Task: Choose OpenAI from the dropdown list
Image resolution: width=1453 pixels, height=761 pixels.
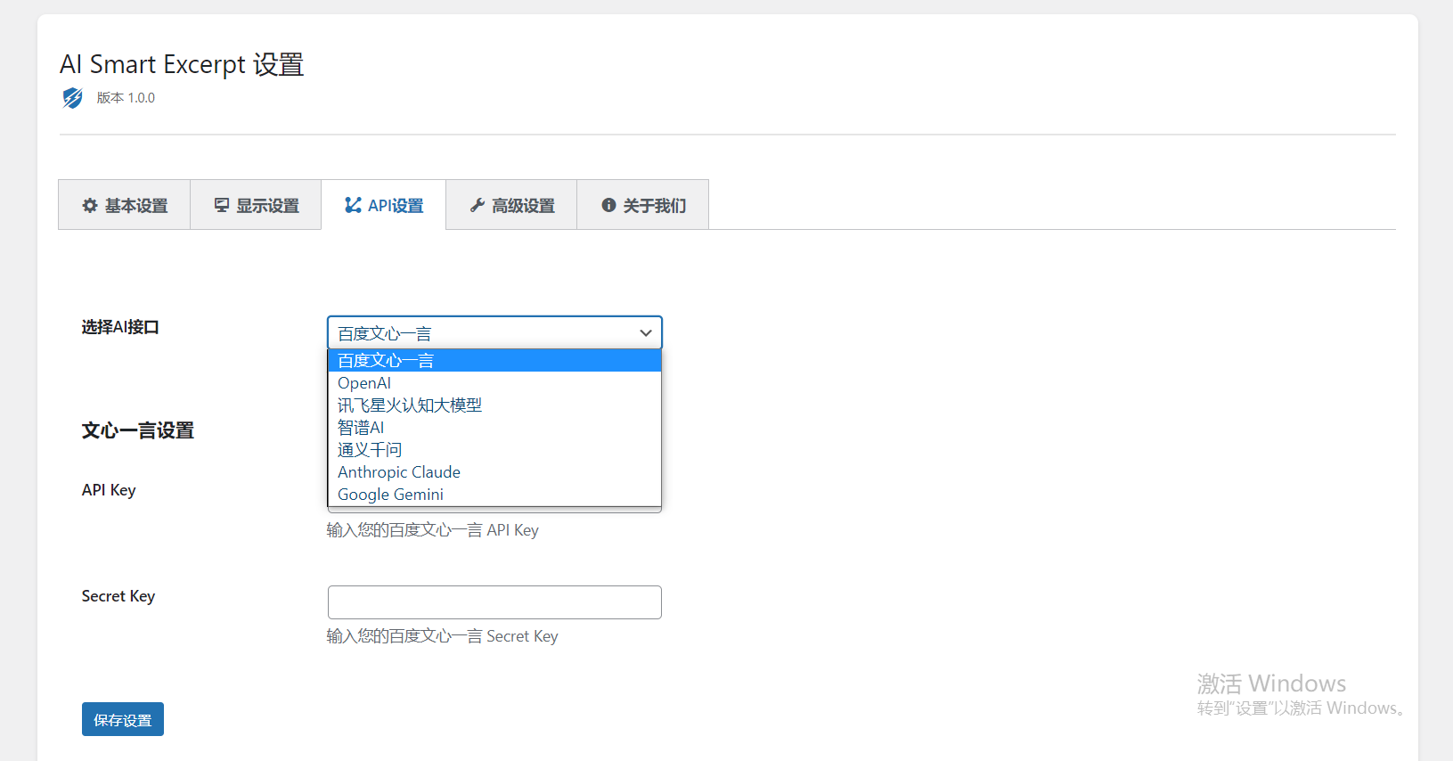Action: 494,383
